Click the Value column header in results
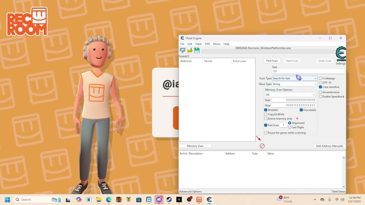Screen dimensions: 365x205 pos(217,61)
